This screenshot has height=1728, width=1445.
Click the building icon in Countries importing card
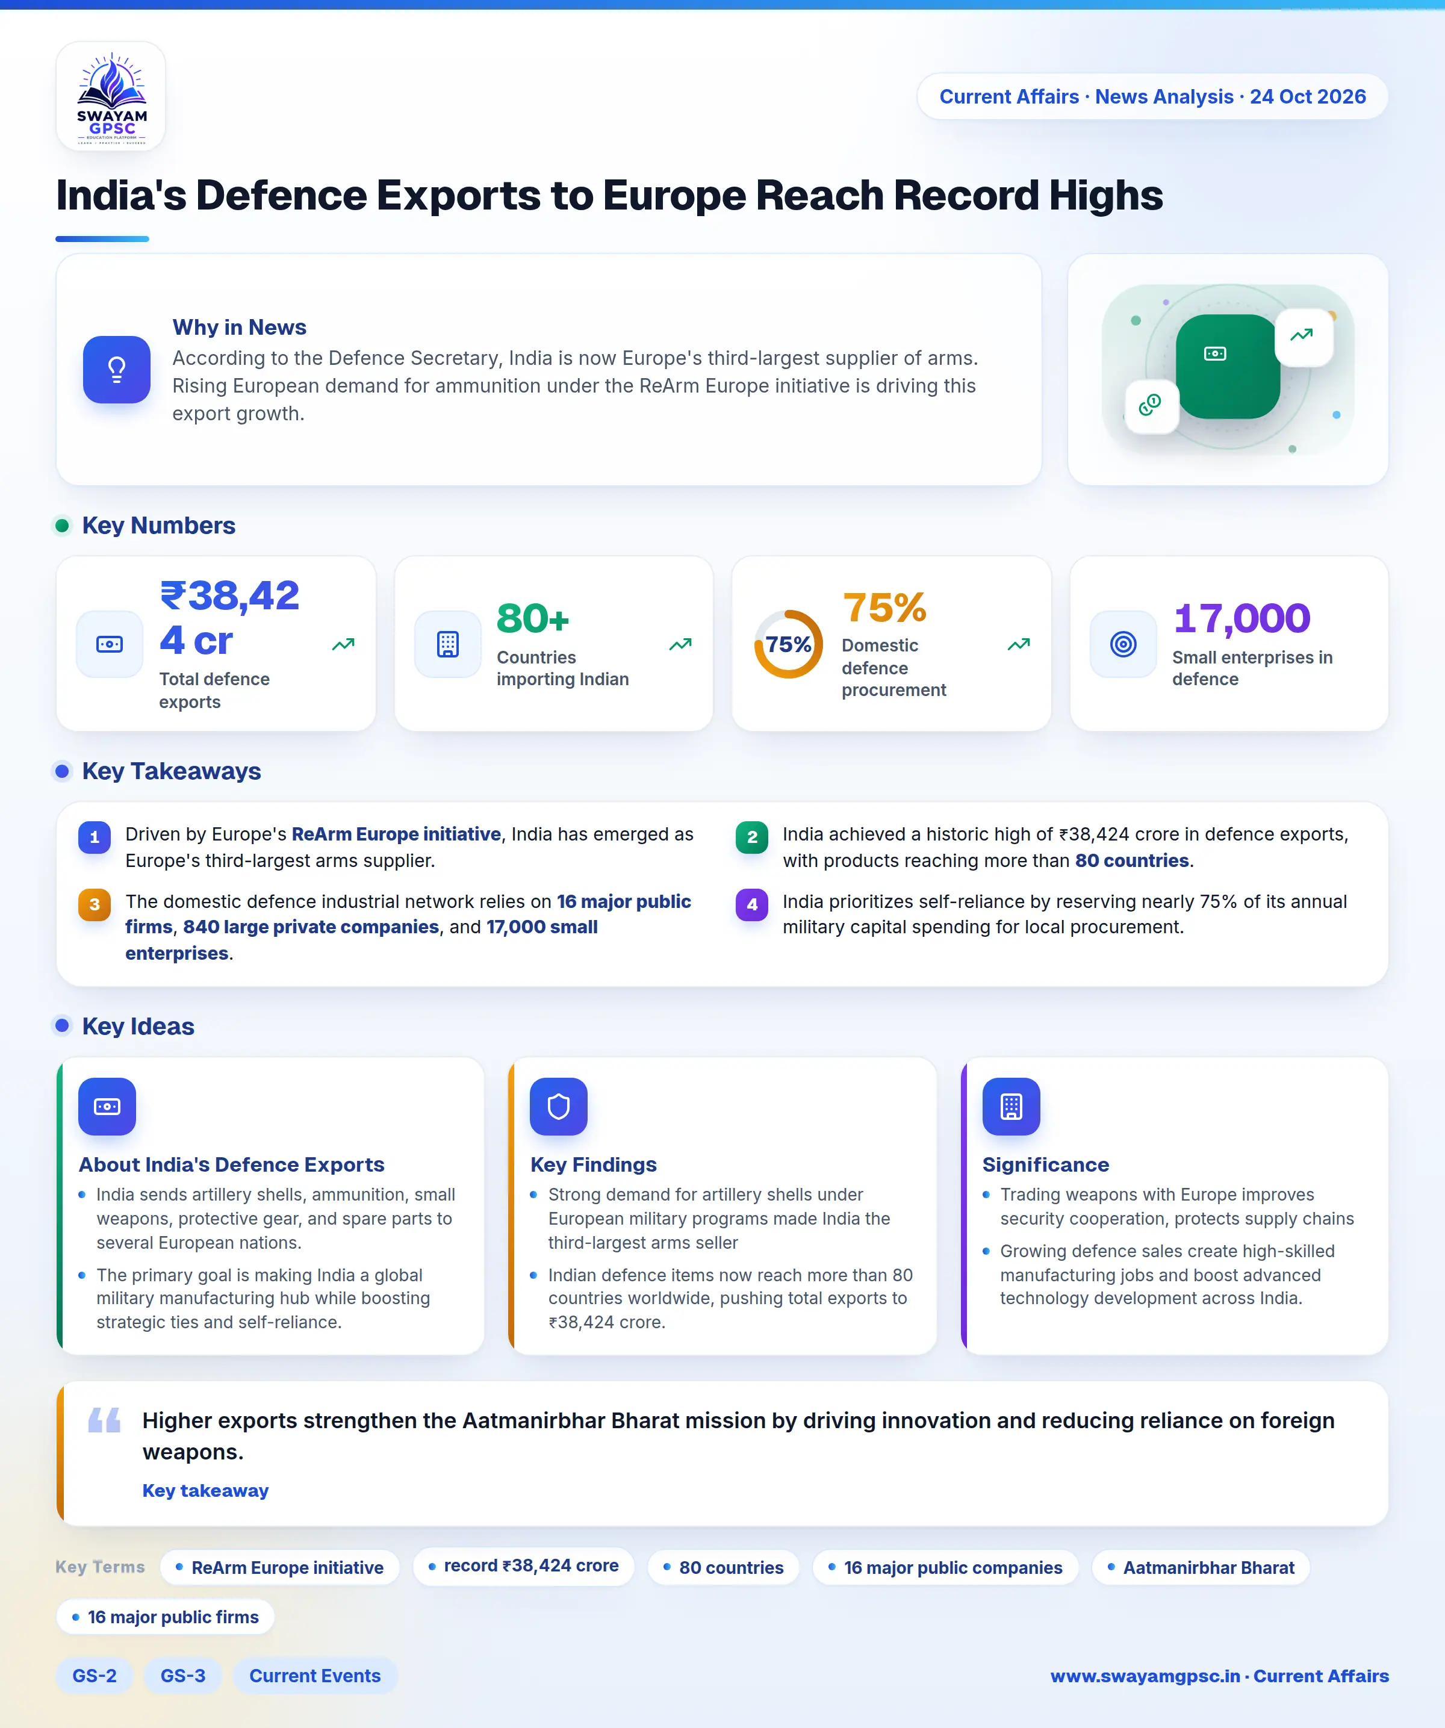tap(448, 644)
